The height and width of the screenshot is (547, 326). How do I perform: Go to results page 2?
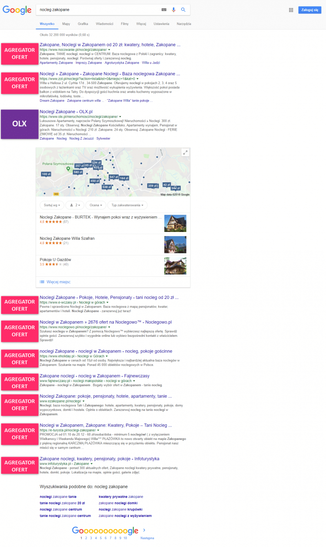coord(86,538)
